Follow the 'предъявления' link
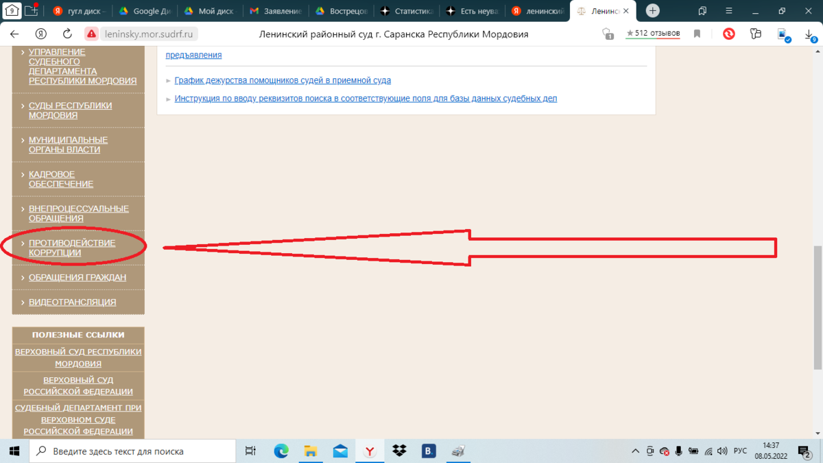The width and height of the screenshot is (823, 463). pos(193,55)
